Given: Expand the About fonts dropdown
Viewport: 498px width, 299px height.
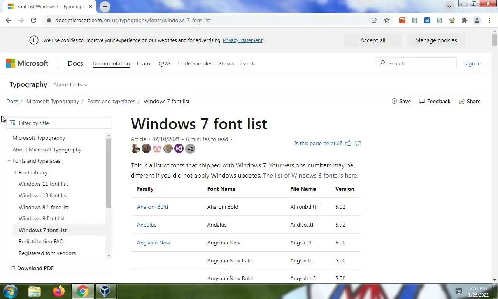Looking at the screenshot, I should click(70, 84).
